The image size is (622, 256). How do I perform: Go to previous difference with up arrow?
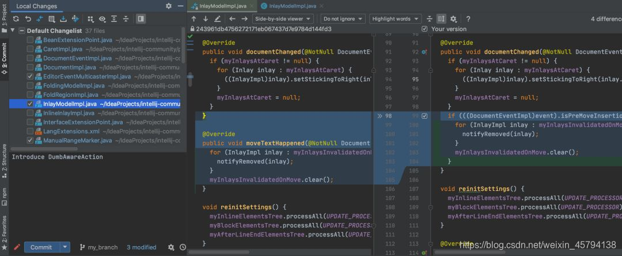click(x=194, y=18)
